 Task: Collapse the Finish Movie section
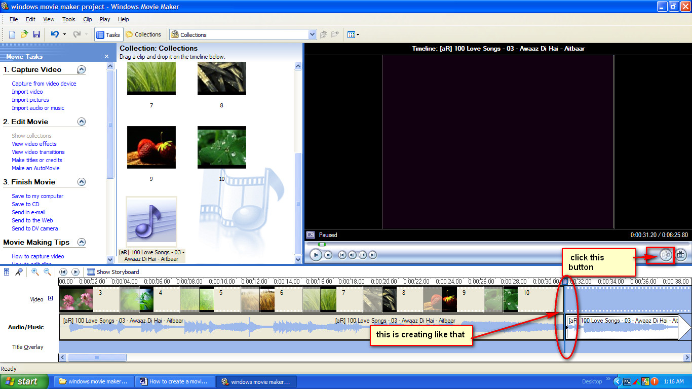point(82,182)
